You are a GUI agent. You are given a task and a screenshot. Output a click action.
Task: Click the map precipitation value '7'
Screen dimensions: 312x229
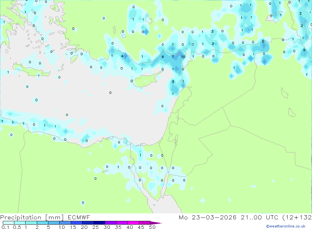tap(173, 57)
